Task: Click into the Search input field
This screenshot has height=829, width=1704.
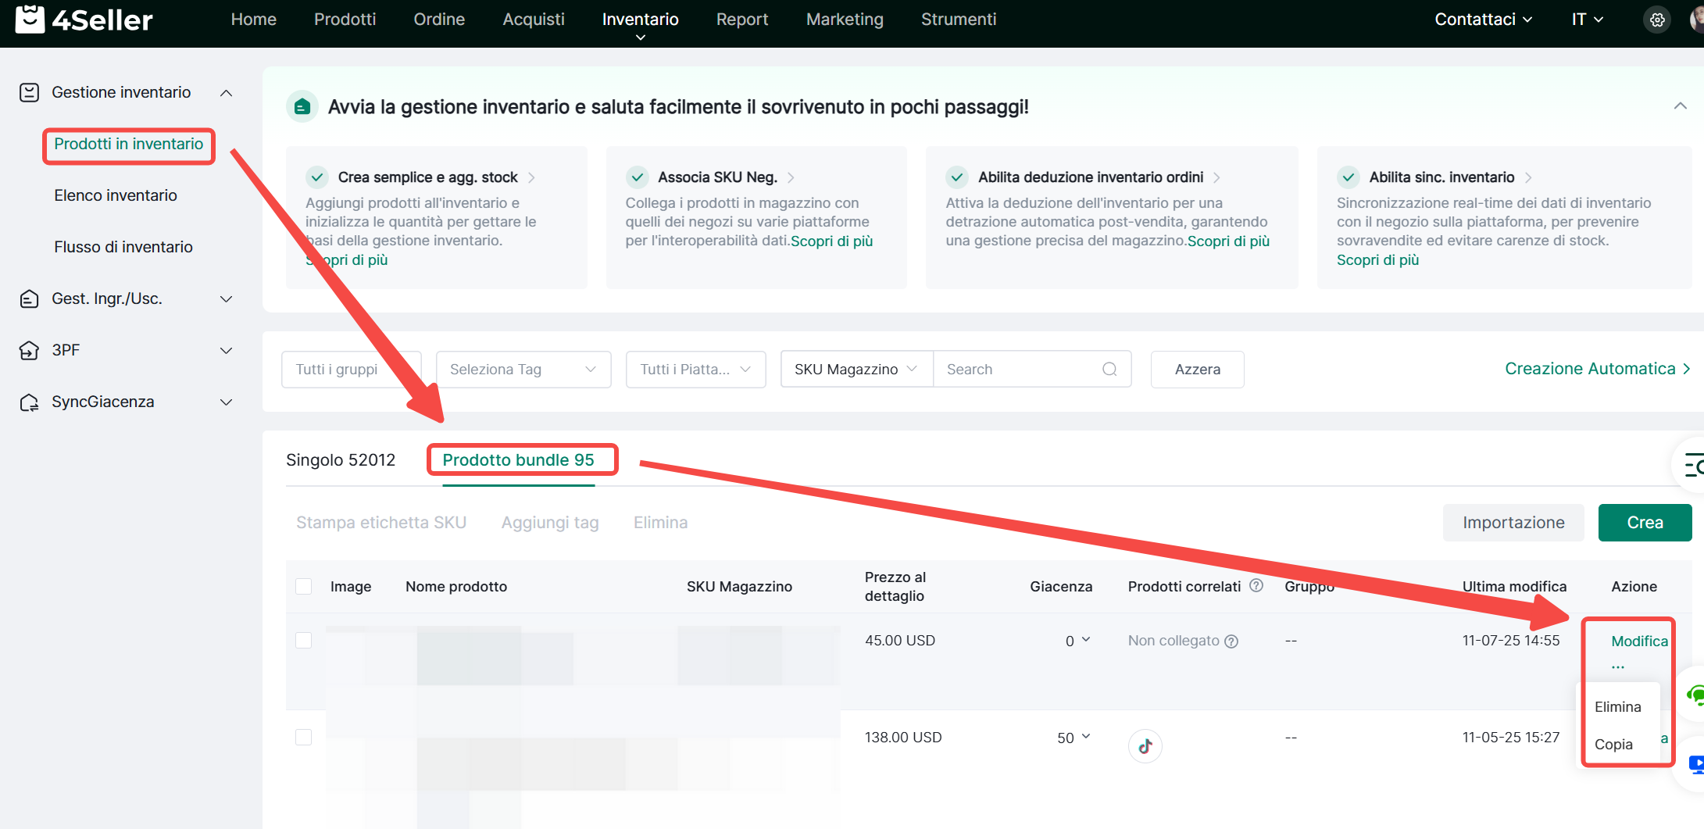Action: [x=1019, y=370]
